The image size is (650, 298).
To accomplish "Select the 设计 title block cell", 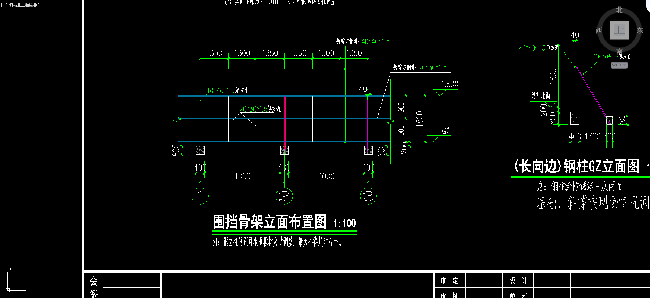I will pos(518,281).
